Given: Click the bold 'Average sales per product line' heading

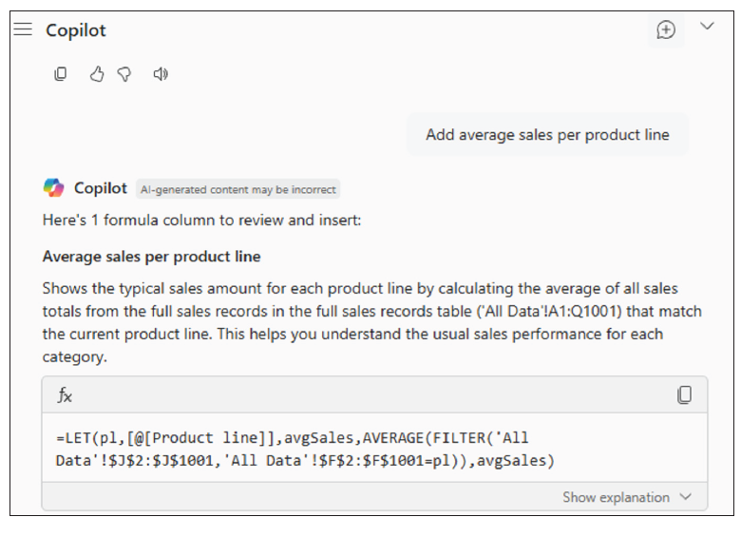Looking at the screenshot, I should (x=152, y=257).
